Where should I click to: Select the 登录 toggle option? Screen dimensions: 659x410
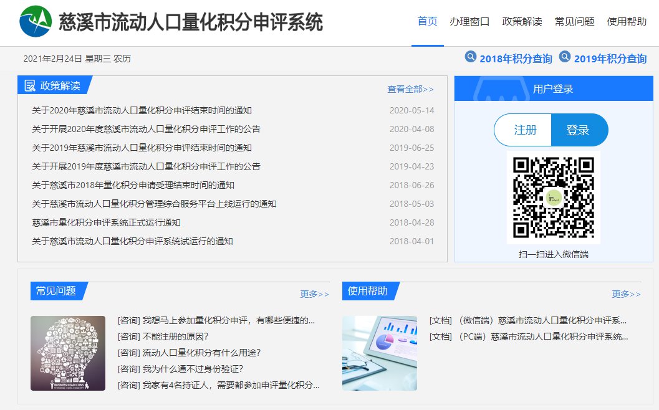(578, 130)
